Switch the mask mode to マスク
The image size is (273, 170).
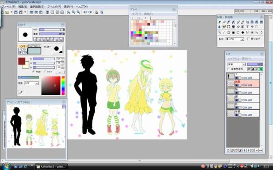coord(23,49)
